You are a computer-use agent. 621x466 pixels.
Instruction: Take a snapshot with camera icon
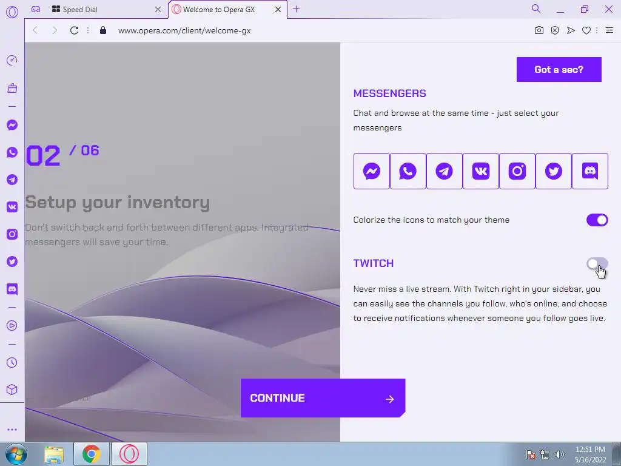(x=539, y=30)
